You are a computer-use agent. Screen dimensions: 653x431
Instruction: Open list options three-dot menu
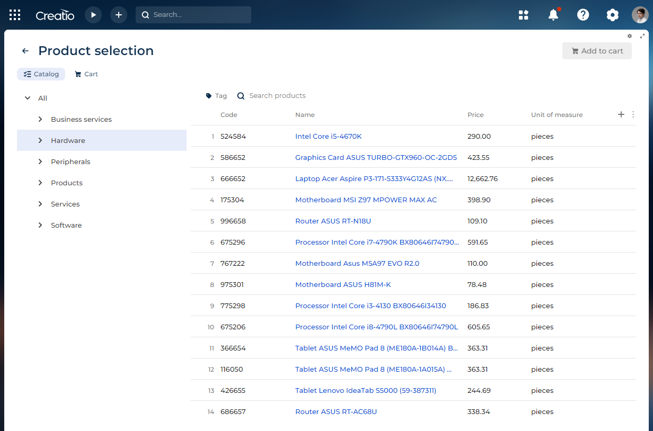click(x=633, y=114)
